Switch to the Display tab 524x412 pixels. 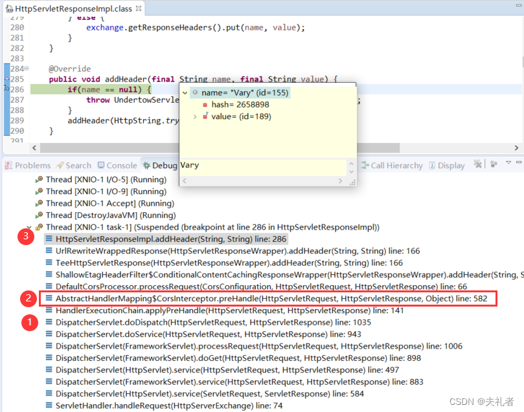(x=447, y=166)
